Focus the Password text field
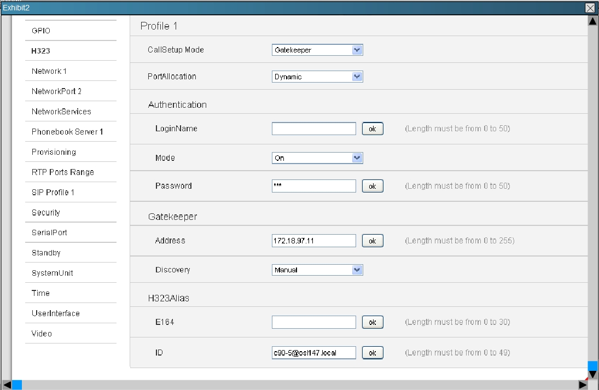599x390 pixels. 314,186
